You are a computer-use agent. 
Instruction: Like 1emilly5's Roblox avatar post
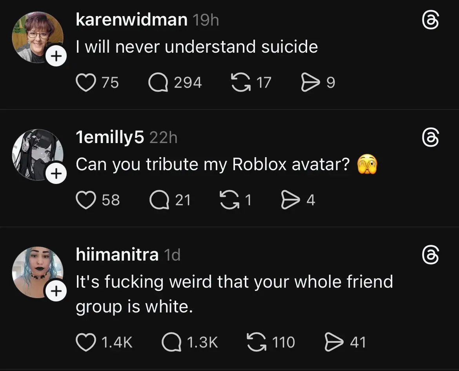click(86, 200)
